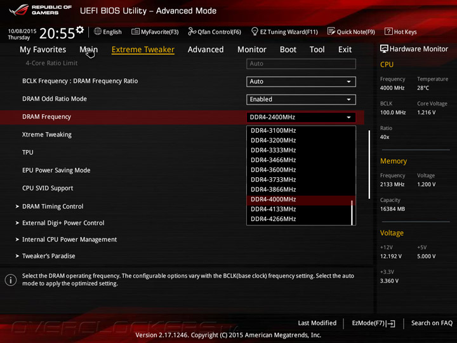Image resolution: width=457 pixels, height=343 pixels.
Task: Click CPU frequency value 4000 MHz
Action: pos(392,88)
